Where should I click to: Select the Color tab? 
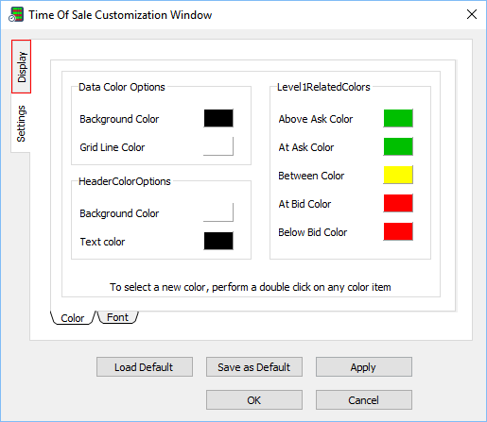73,318
